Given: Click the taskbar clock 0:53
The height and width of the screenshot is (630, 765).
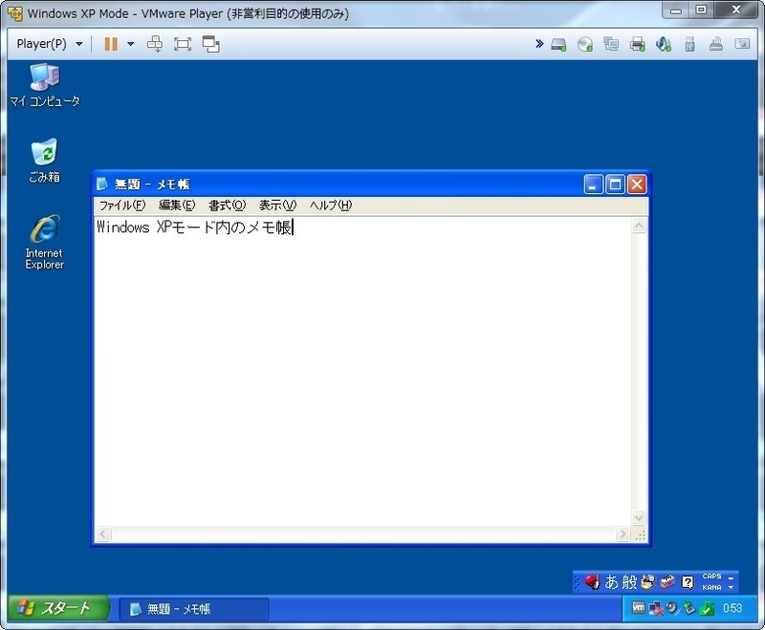Looking at the screenshot, I should pos(732,608).
